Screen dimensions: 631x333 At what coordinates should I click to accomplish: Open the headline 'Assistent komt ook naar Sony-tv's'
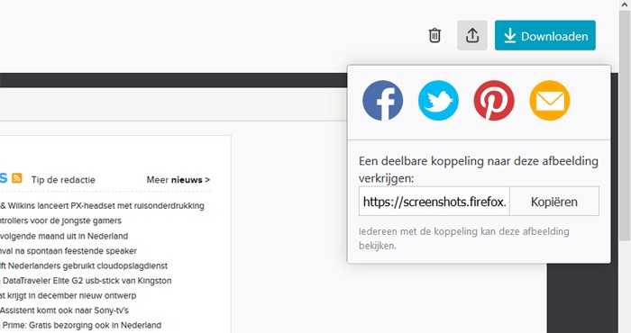click(x=64, y=310)
